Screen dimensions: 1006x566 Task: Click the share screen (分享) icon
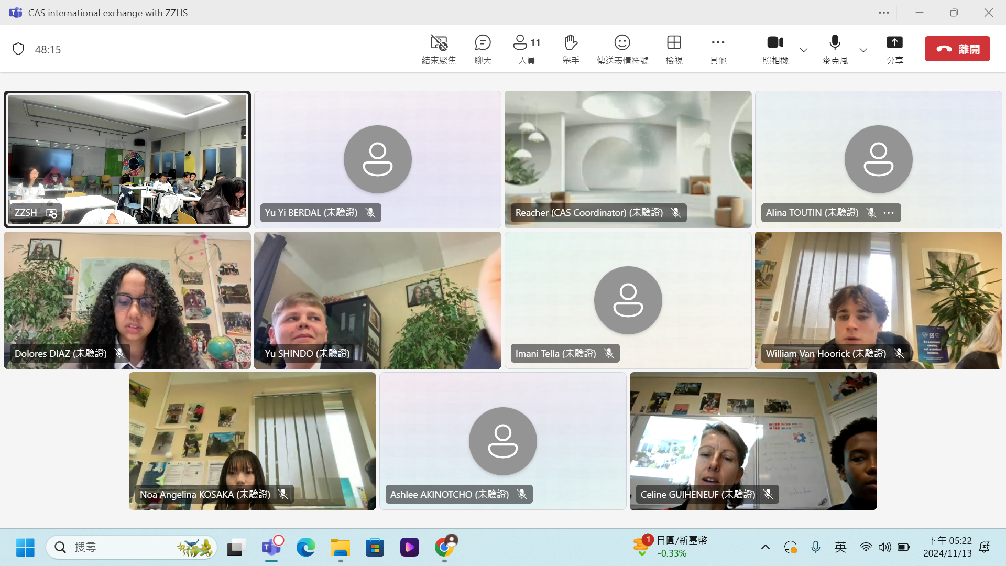click(x=894, y=49)
